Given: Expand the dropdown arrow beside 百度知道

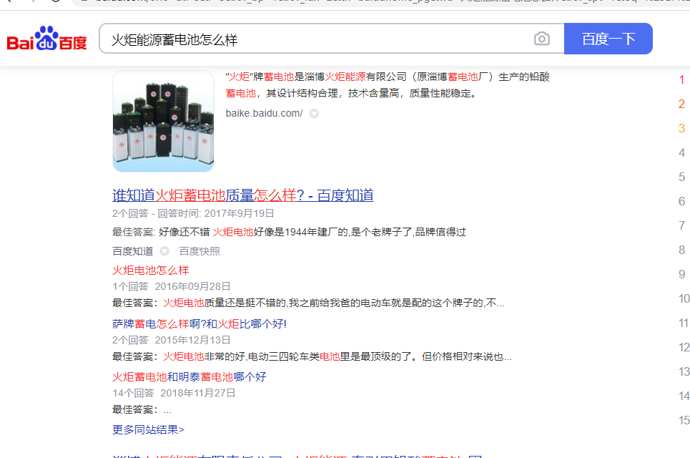Looking at the screenshot, I should [164, 251].
